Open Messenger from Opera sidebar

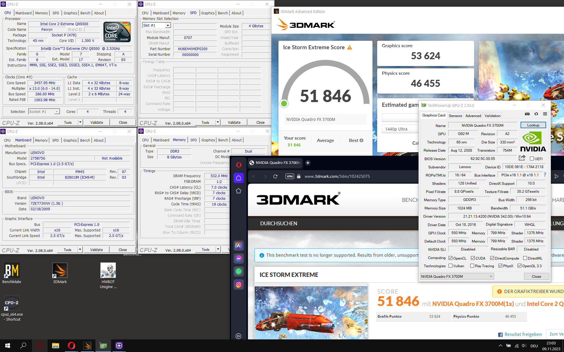(239, 258)
